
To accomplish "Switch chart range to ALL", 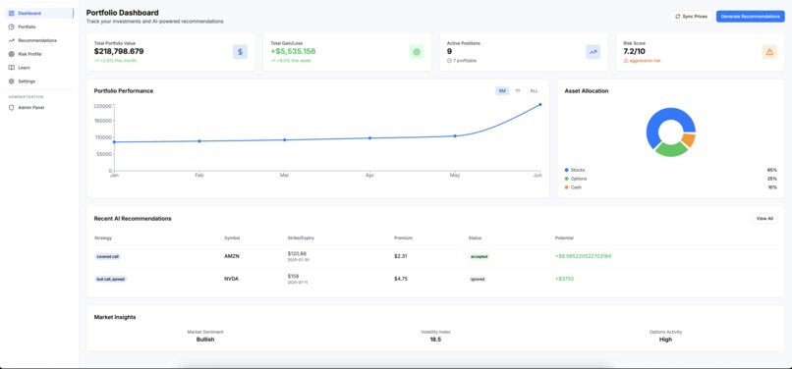I will pos(534,91).
